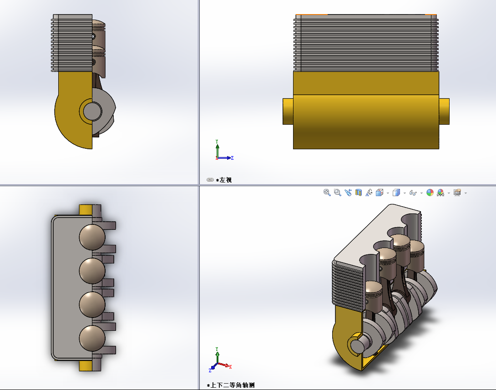This screenshot has width=496, height=390.
Task: Click the Apply Scene icon
Action: click(x=440, y=192)
